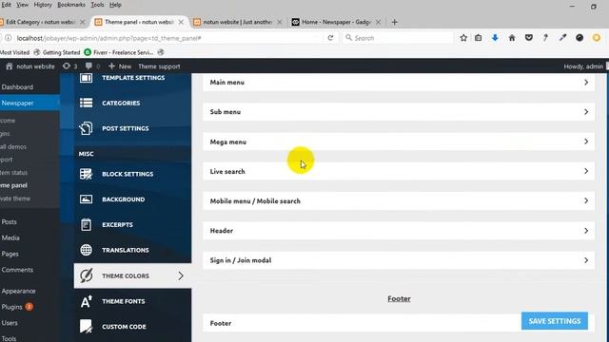Click the Theme Fonts letter icon
The height and width of the screenshot is (342, 609).
pos(86,301)
